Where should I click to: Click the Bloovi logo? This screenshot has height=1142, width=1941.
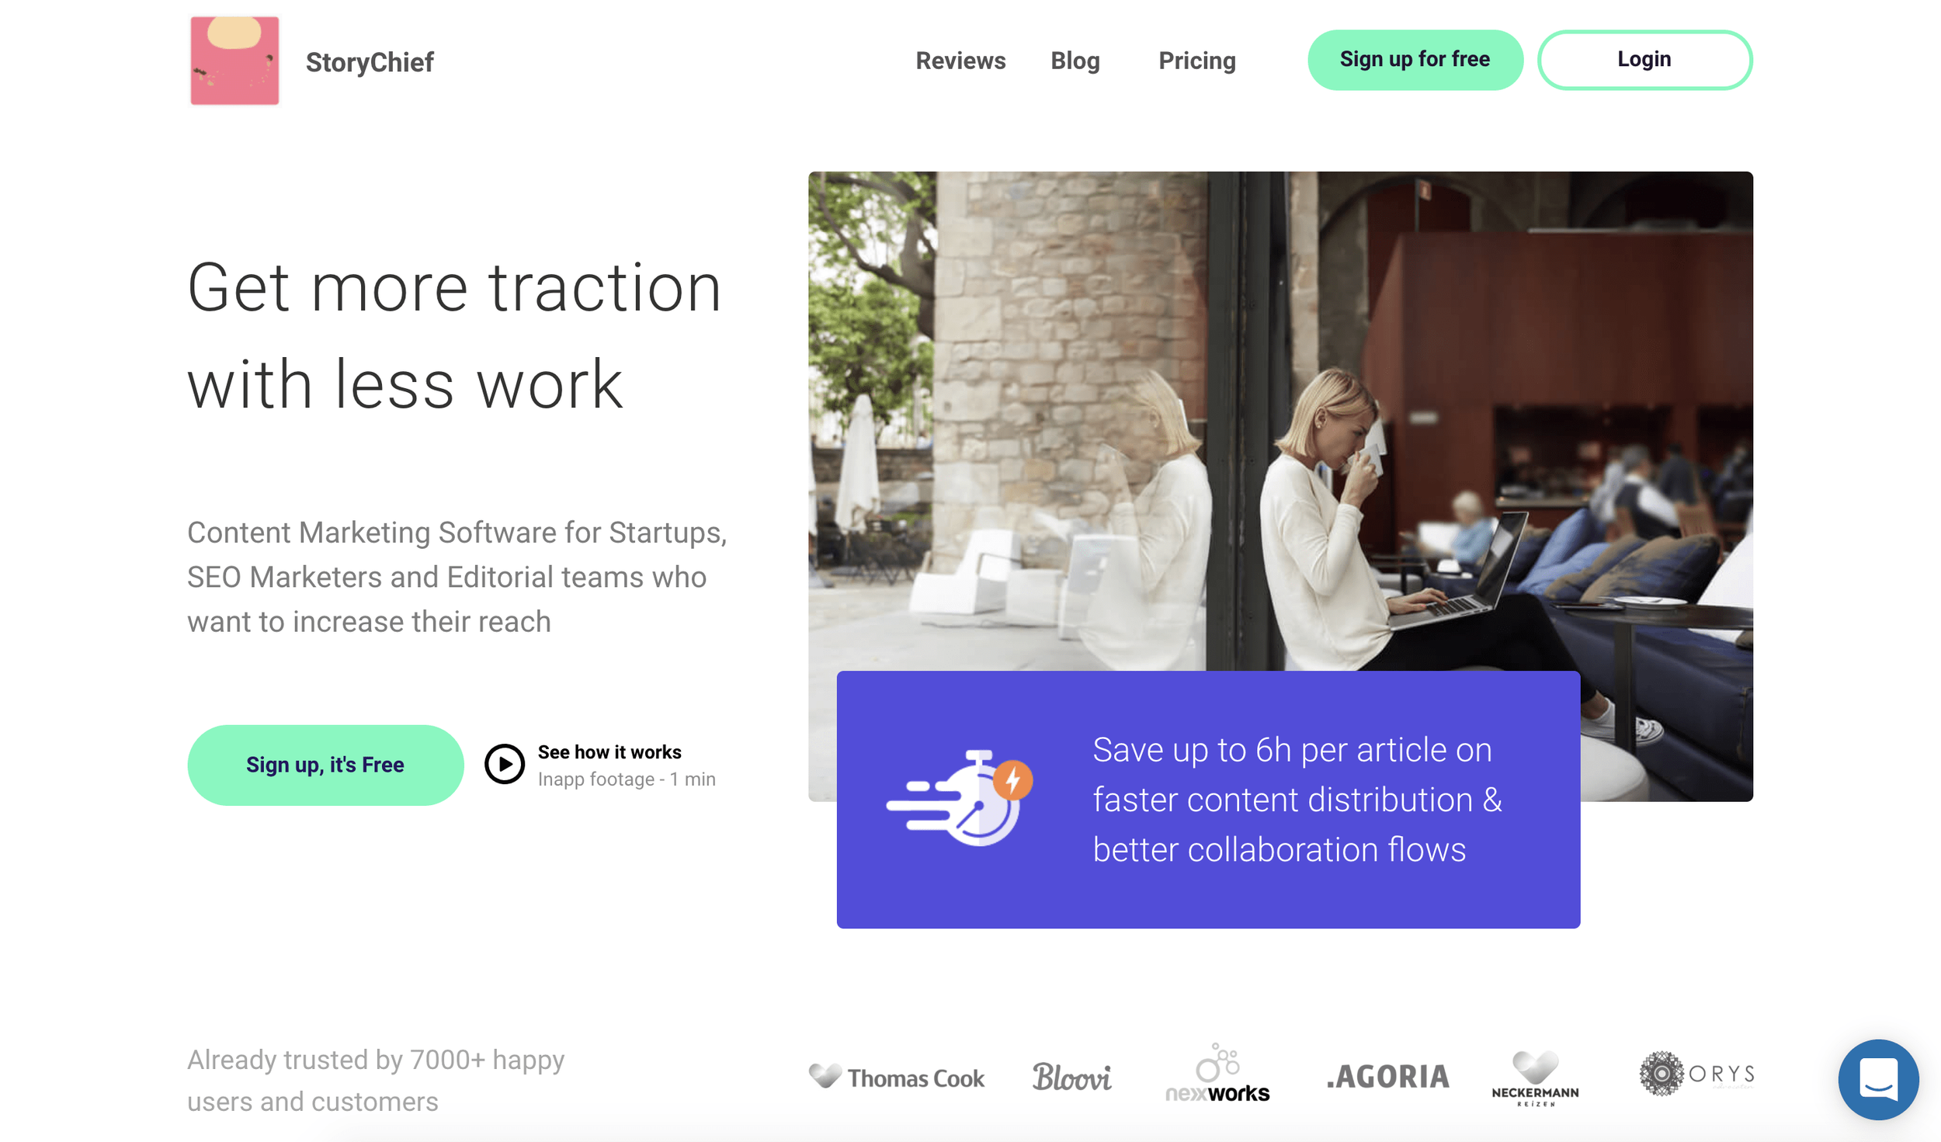1071,1077
